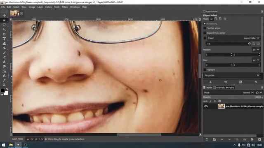This screenshot has width=264, height=148.
Task: Toggle the Antialiasing checkbox
Action: [x=205, y=24]
